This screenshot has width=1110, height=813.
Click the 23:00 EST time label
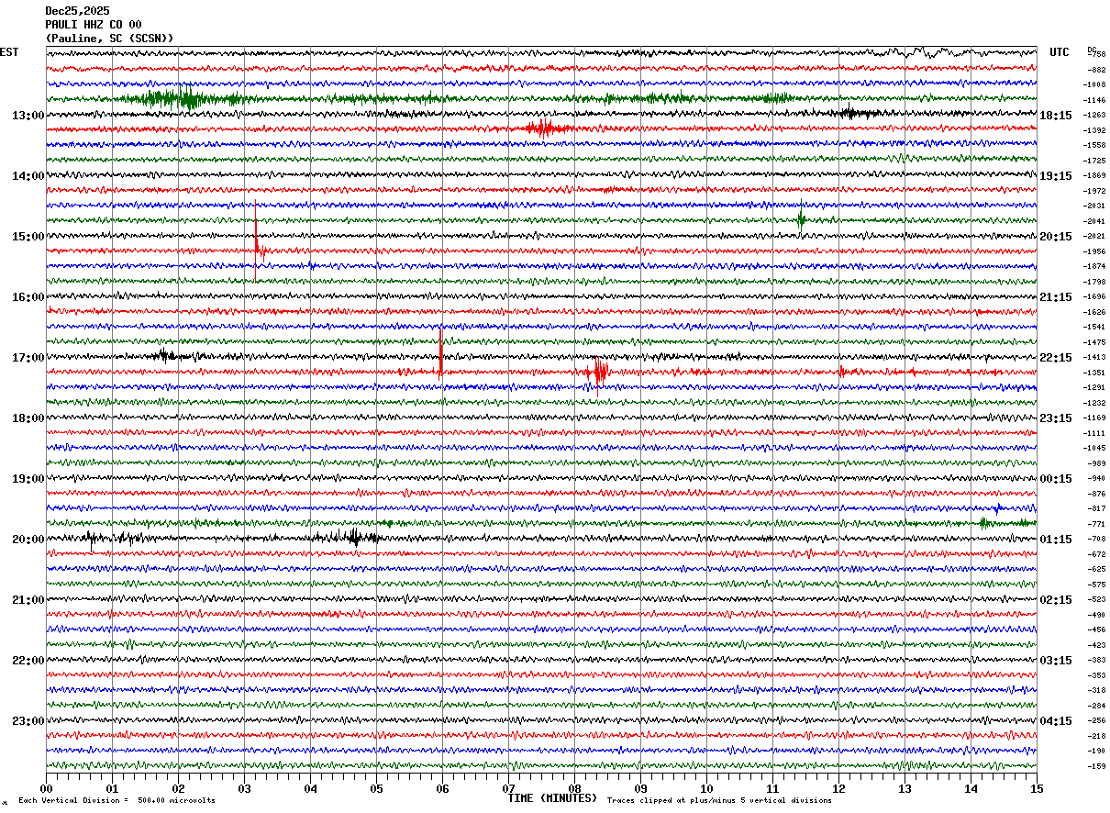point(28,721)
